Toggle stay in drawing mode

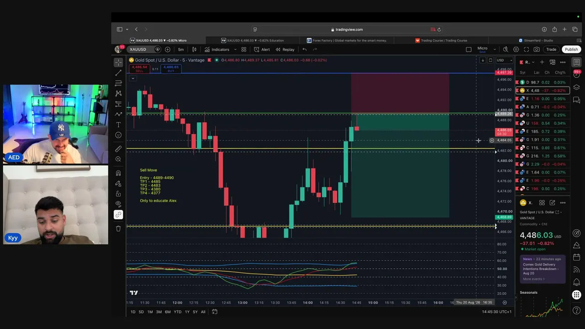click(x=118, y=183)
